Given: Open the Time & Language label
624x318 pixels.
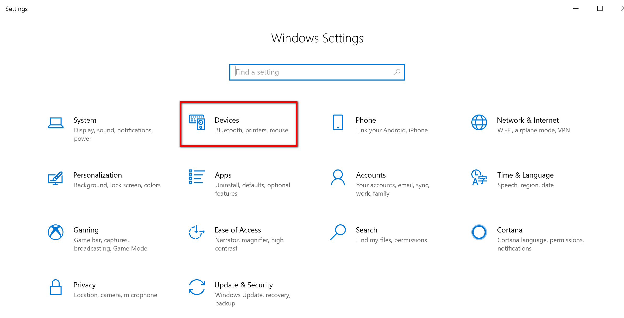Looking at the screenshot, I should click(525, 175).
